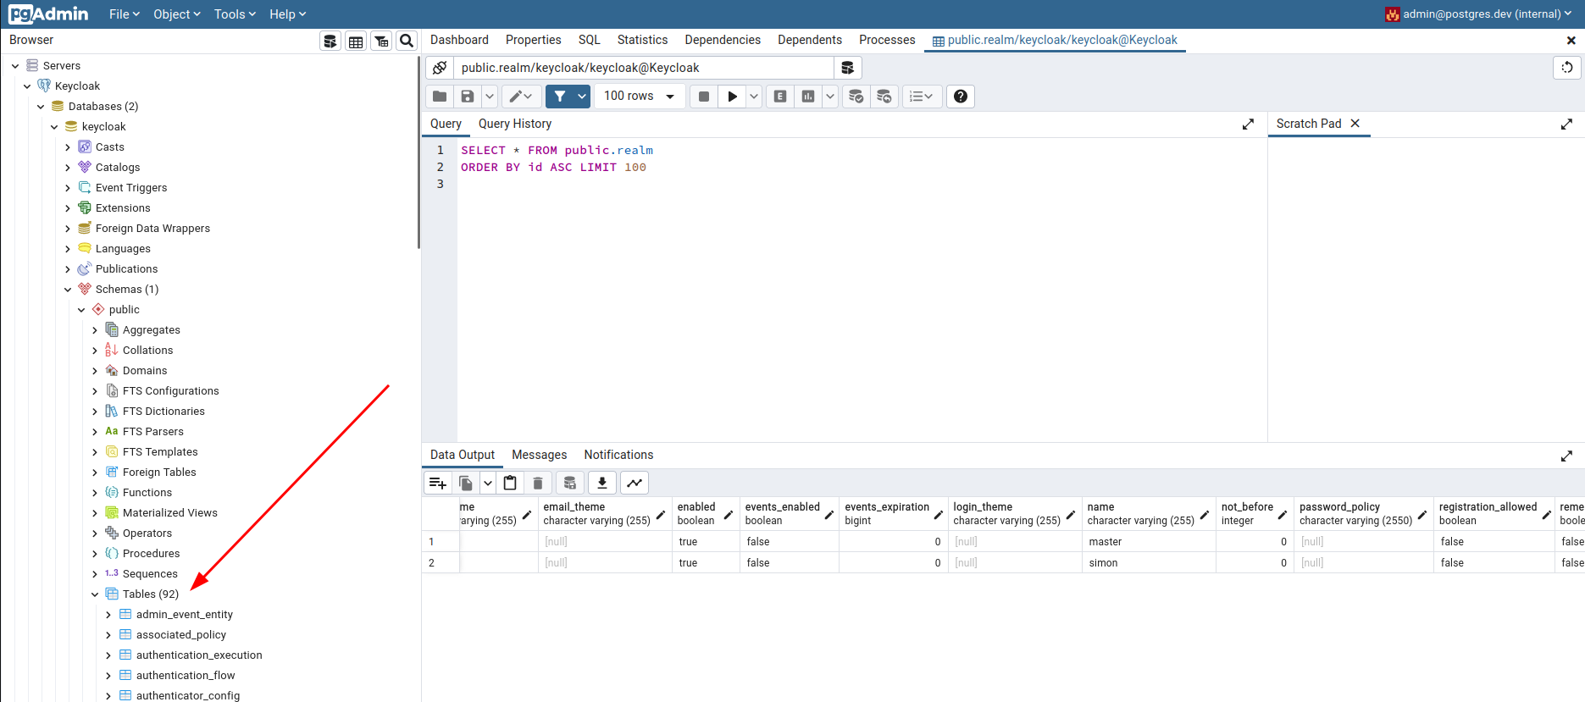
Task: Open the execute options dropdown arrow
Action: [754, 97]
